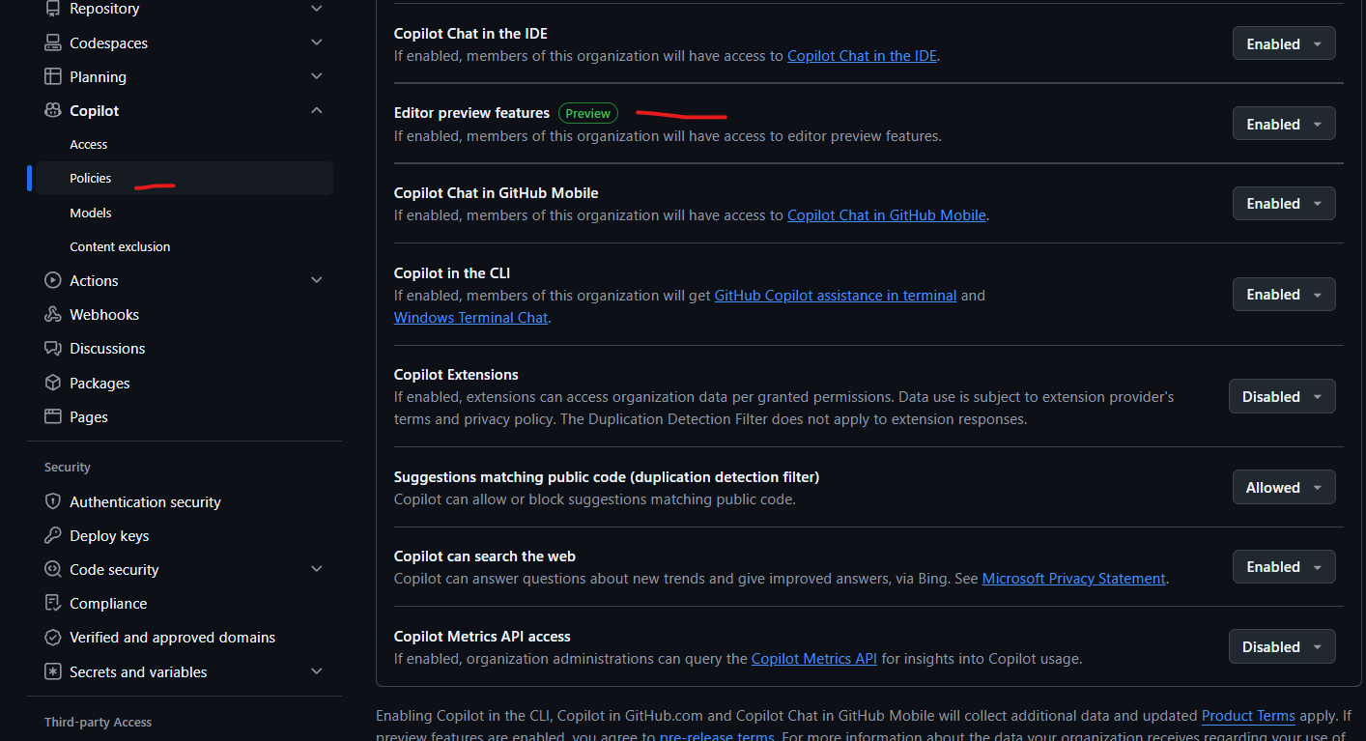The width and height of the screenshot is (1366, 741).
Task: Click the Pages icon in the sidebar
Action: point(52,416)
